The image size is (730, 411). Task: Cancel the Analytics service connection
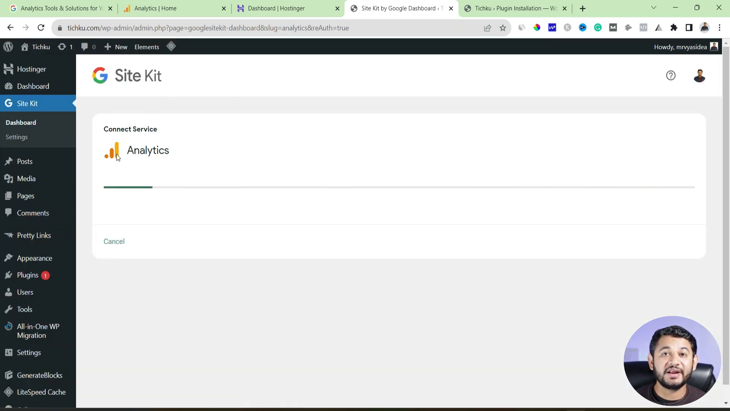coord(114,241)
